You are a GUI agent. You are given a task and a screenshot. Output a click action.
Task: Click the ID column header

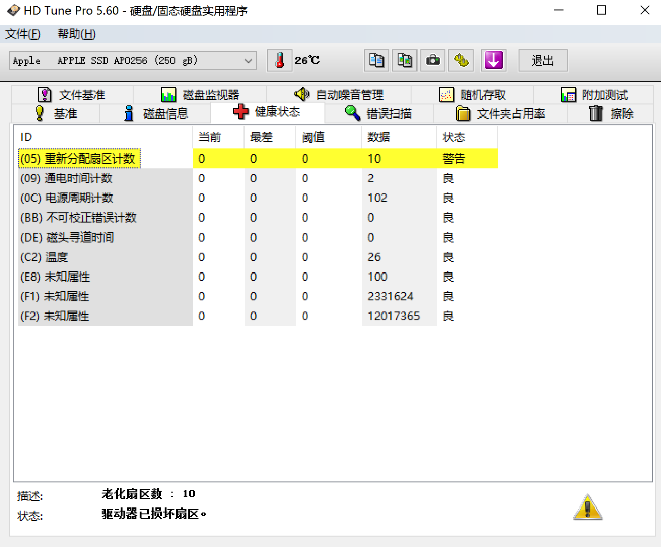click(105, 137)
